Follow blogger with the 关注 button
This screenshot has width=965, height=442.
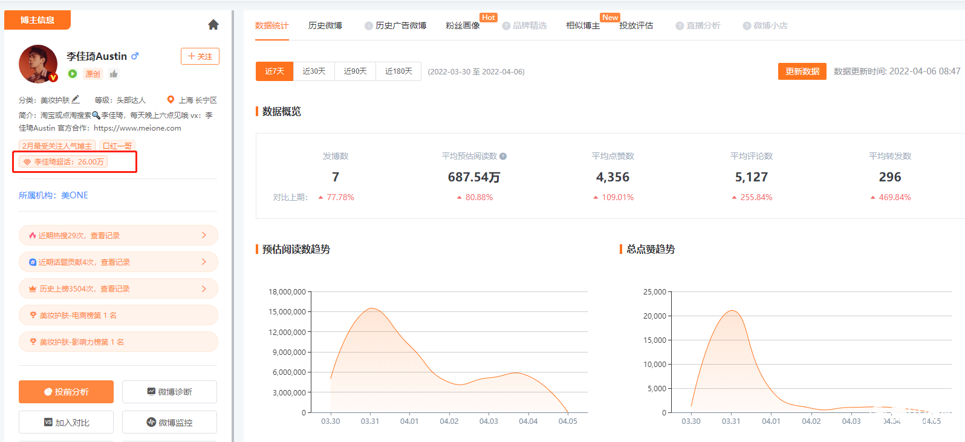(200, 56)
